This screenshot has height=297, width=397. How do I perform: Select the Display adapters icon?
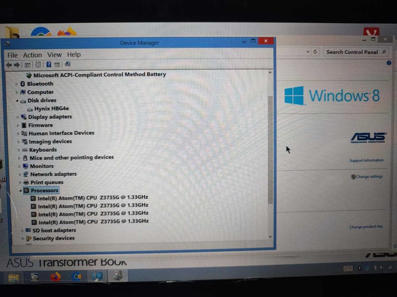pyautogui.click(x=24, y=117)
